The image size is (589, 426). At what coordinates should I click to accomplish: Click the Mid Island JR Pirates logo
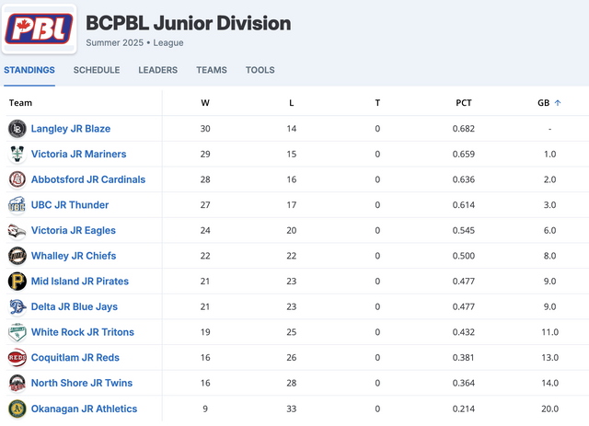point(17,282)
